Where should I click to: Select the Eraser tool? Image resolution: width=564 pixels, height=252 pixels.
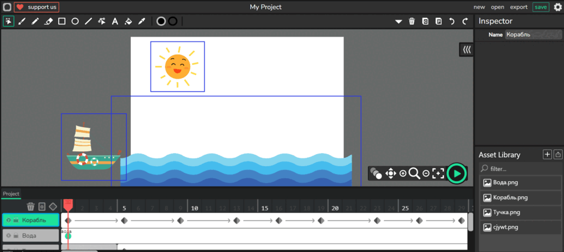[48, 22]
